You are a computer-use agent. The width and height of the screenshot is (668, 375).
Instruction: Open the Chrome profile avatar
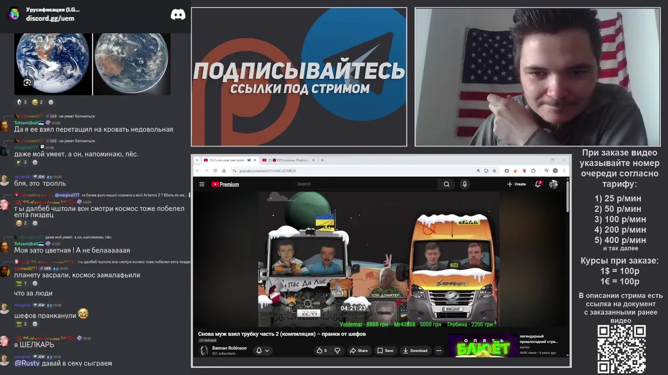pyautogui.click(x=555, y=171)
